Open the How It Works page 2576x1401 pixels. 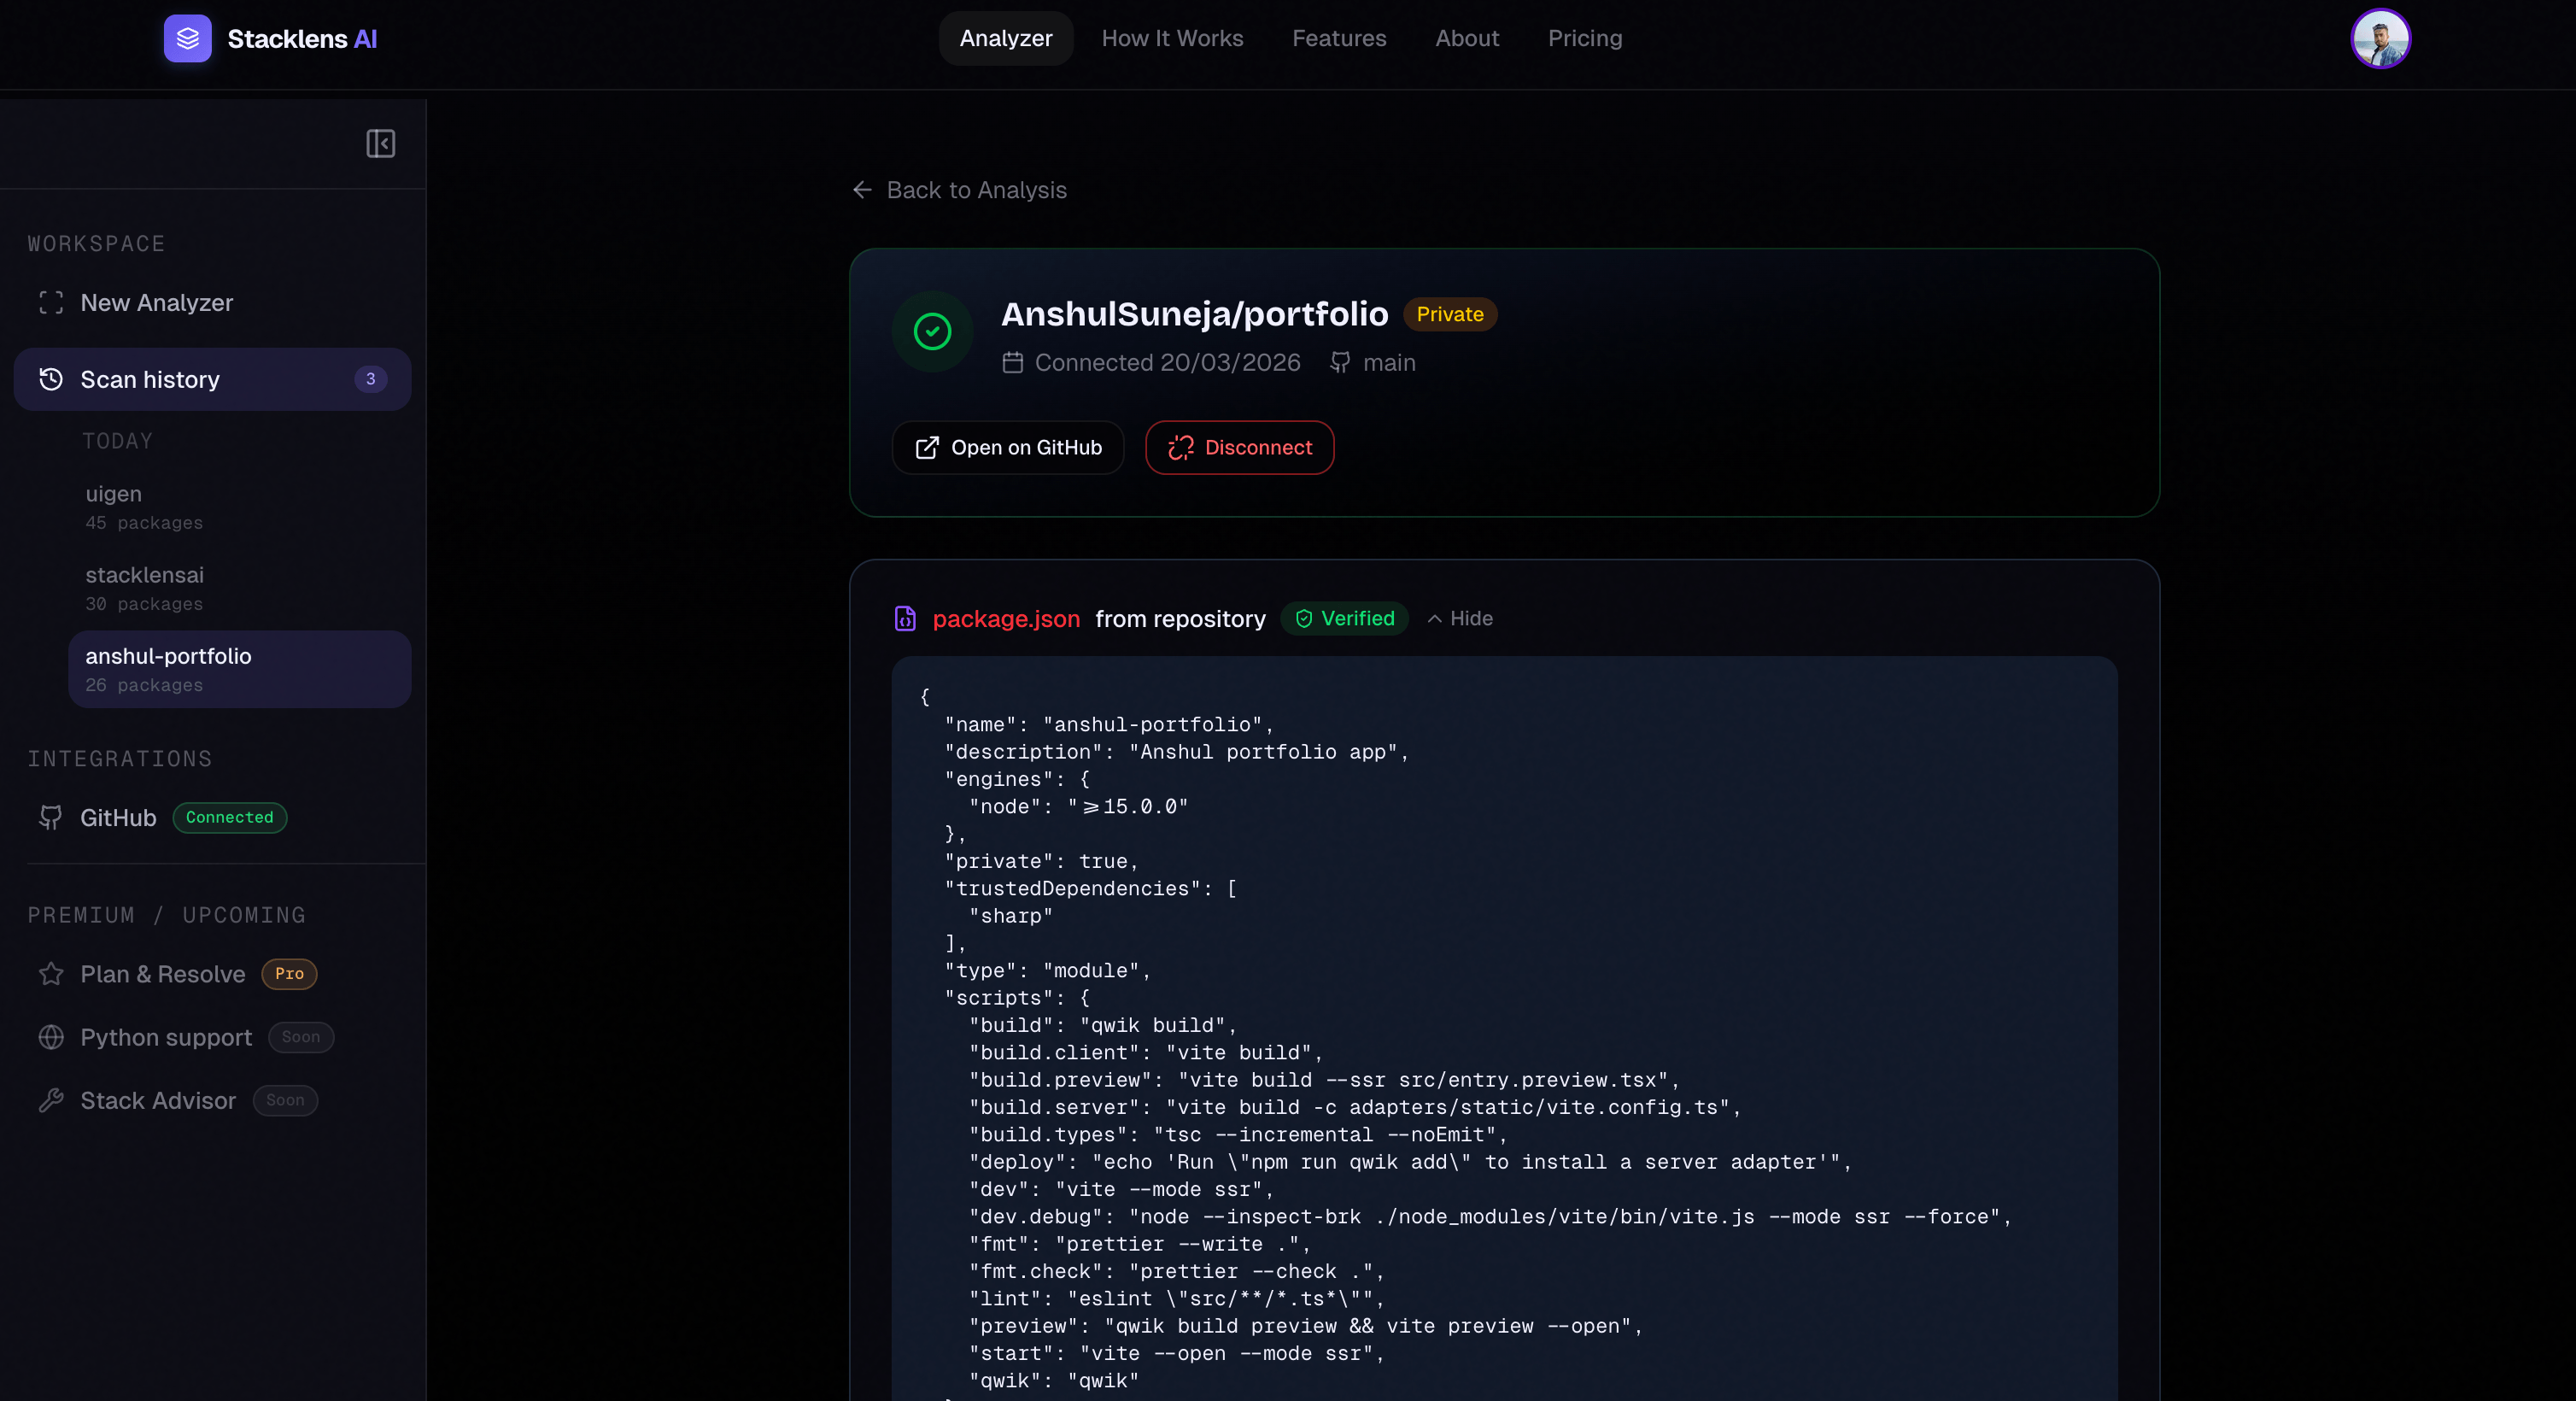point(1172,39)
